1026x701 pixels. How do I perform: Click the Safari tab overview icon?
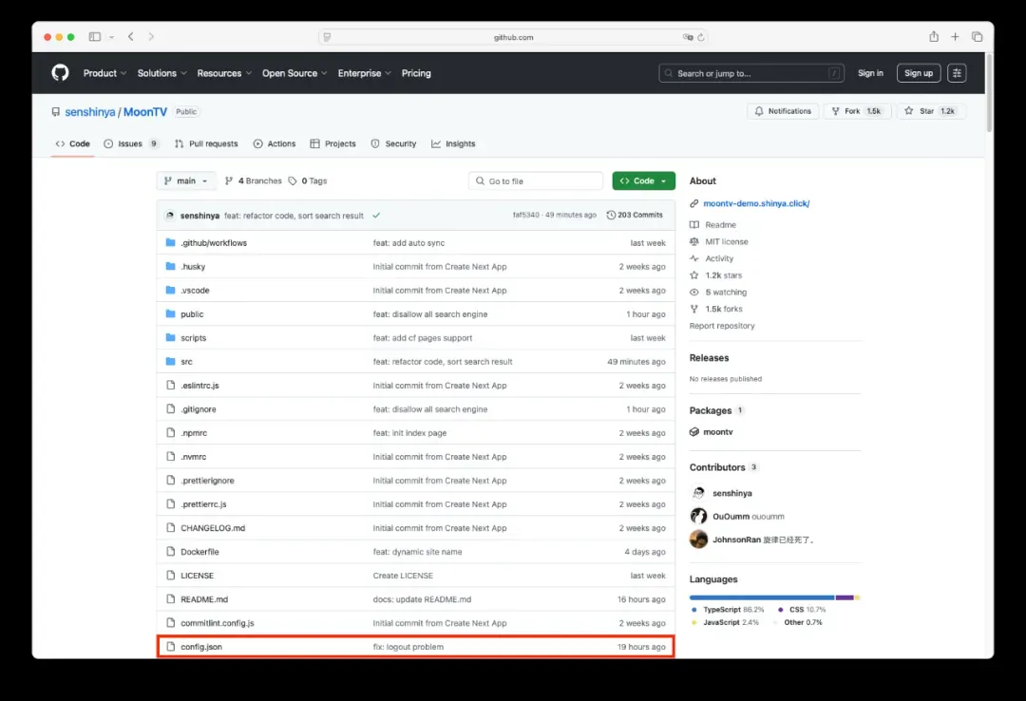pyautogui.click(x=977, y=37)
